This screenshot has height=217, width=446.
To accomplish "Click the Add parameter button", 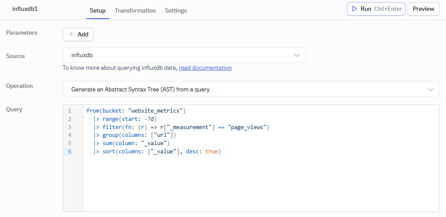I will coord(78,34).
